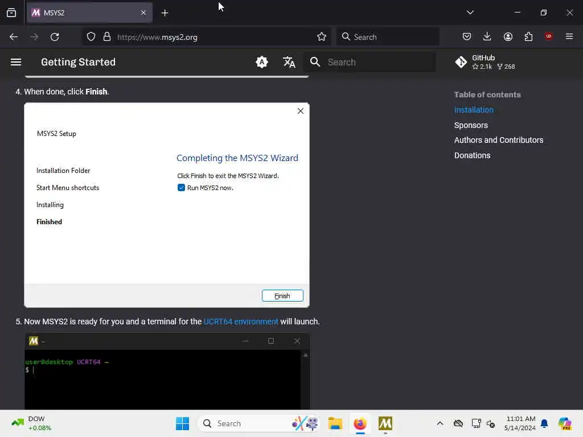Screen dimensions: 583x437
Task: Open clock and calendar flyout
Action: (x=520, y=423)
